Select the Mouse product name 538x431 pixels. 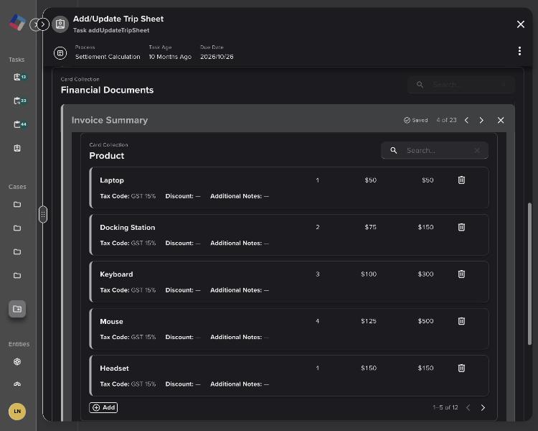pyautogui.click(x=111, y=321)
